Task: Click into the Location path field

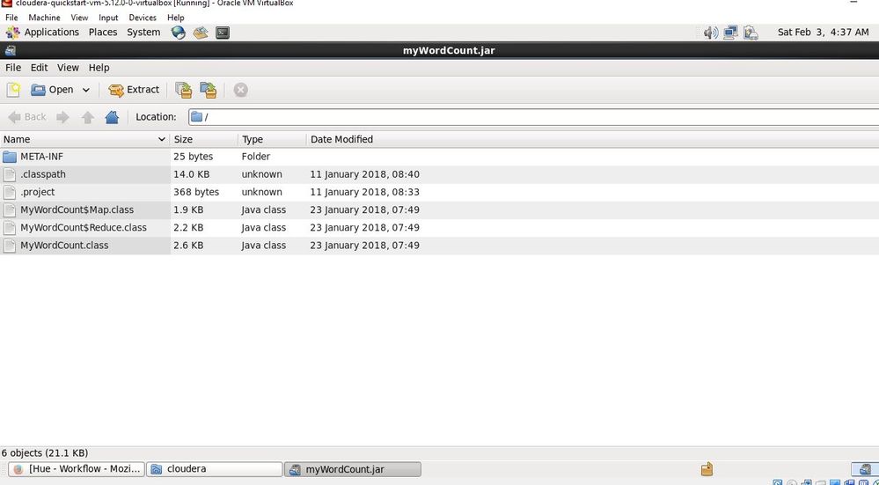Action: click(x=534, y=116)
